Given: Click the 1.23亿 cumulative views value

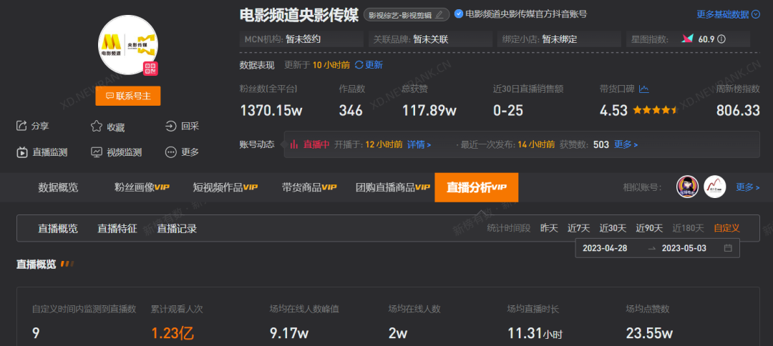Looking at the screenshot, I should point(172,334).
